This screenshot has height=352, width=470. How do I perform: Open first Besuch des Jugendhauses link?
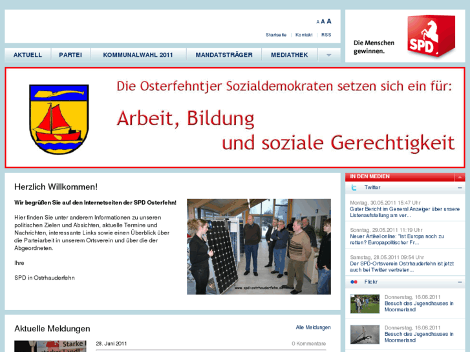click(x=419, y=306)
